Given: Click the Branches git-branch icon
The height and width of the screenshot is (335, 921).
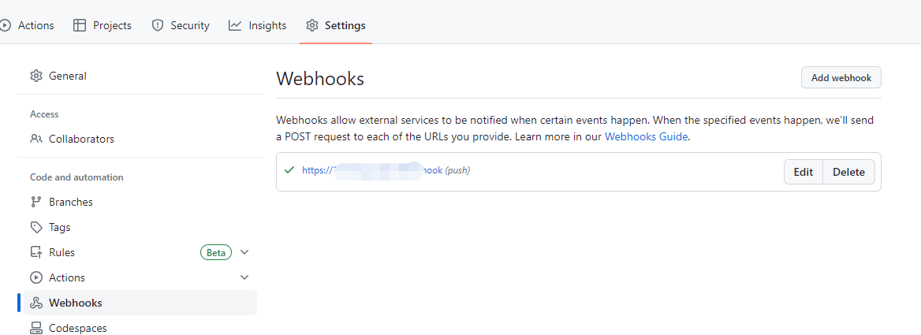Looking at the screenshot, I should (36, 202).
